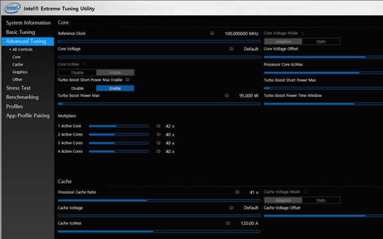The image size is (383, 239).
Task: Click the Turbo Boost Power Time Window slider
Action: (324, 104)
